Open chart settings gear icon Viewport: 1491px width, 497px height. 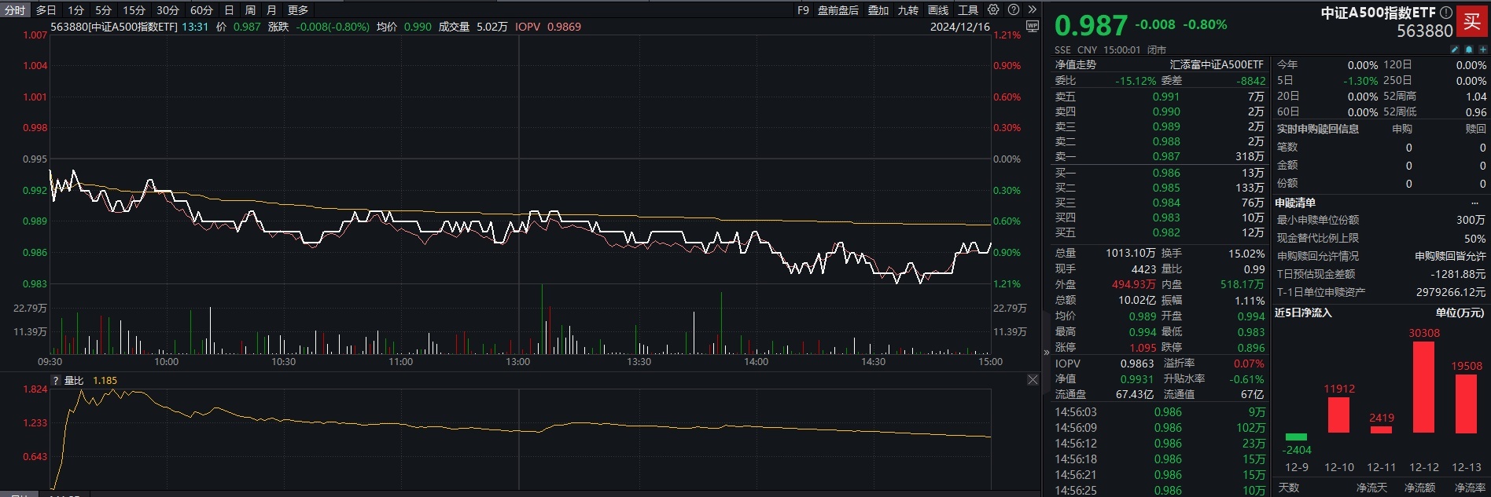[993, 10]
